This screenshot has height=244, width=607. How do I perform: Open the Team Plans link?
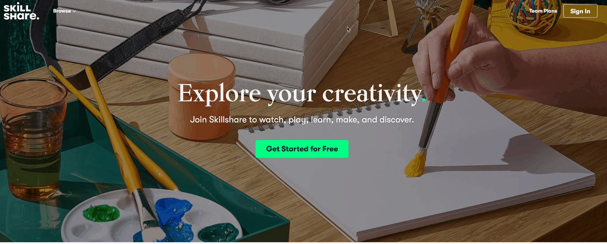543,11
